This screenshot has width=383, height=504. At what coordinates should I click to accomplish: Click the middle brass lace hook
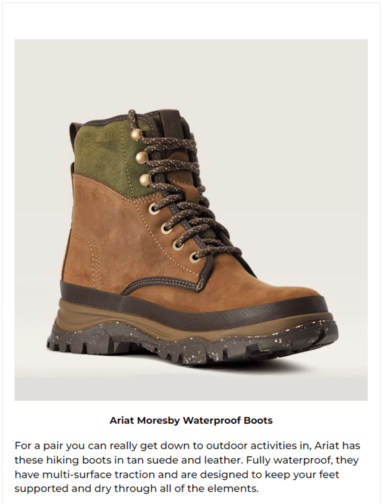[x=142, y=157]
